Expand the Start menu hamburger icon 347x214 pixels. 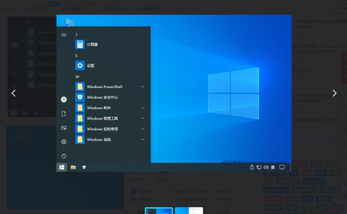pos(64,35)
